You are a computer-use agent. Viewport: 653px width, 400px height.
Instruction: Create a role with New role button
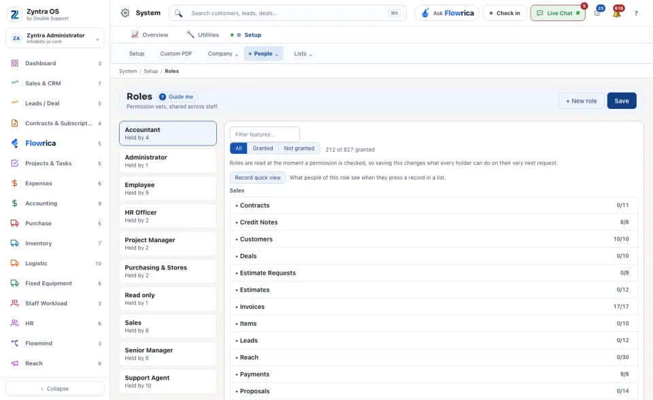[581, 101]
